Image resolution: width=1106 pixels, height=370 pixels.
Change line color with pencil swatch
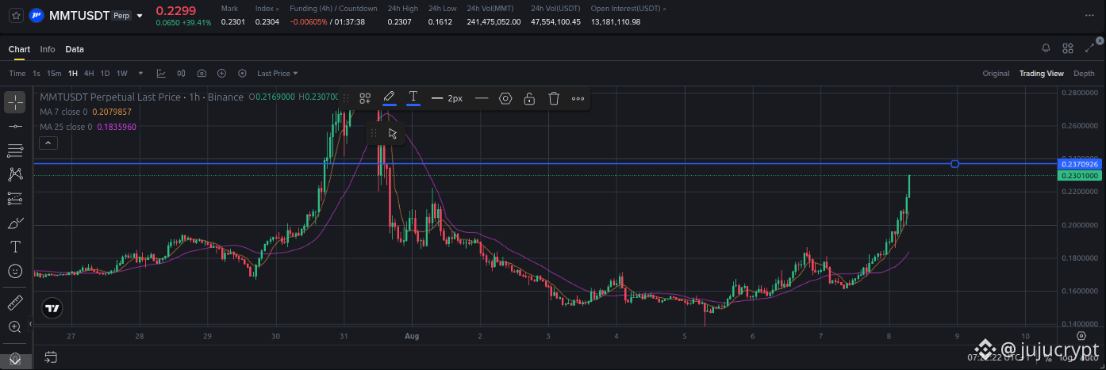click(x=389, y=97)
